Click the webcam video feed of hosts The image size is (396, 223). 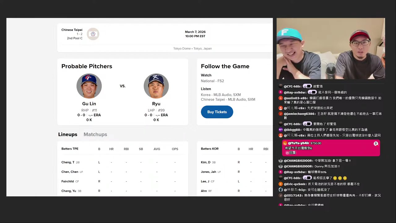(x=331, y=49)
